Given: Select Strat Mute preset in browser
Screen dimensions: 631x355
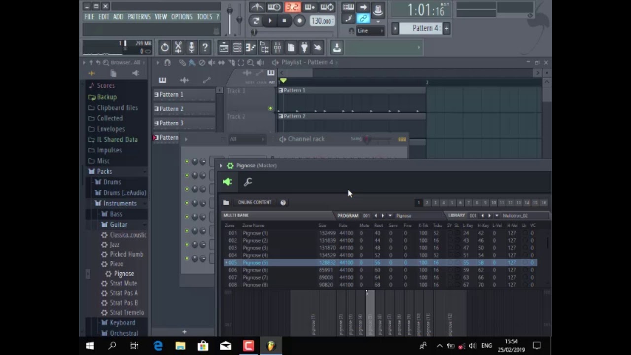Looking at the screenshot, I should (x=123, y=284).
